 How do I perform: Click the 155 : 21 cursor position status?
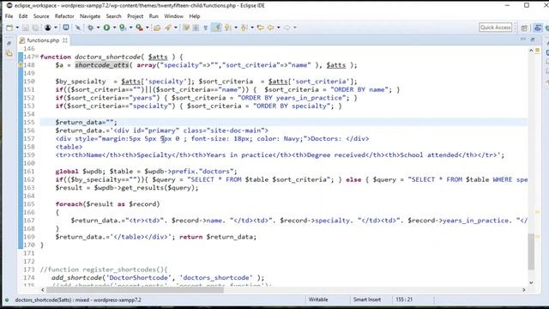404,300
